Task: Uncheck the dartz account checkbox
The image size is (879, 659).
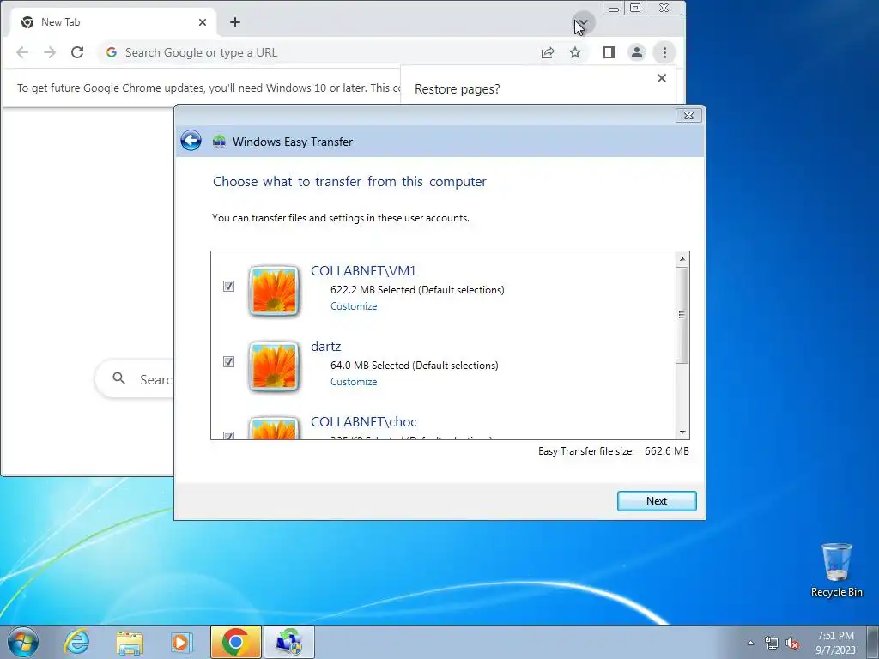Action: click(228, 361)
